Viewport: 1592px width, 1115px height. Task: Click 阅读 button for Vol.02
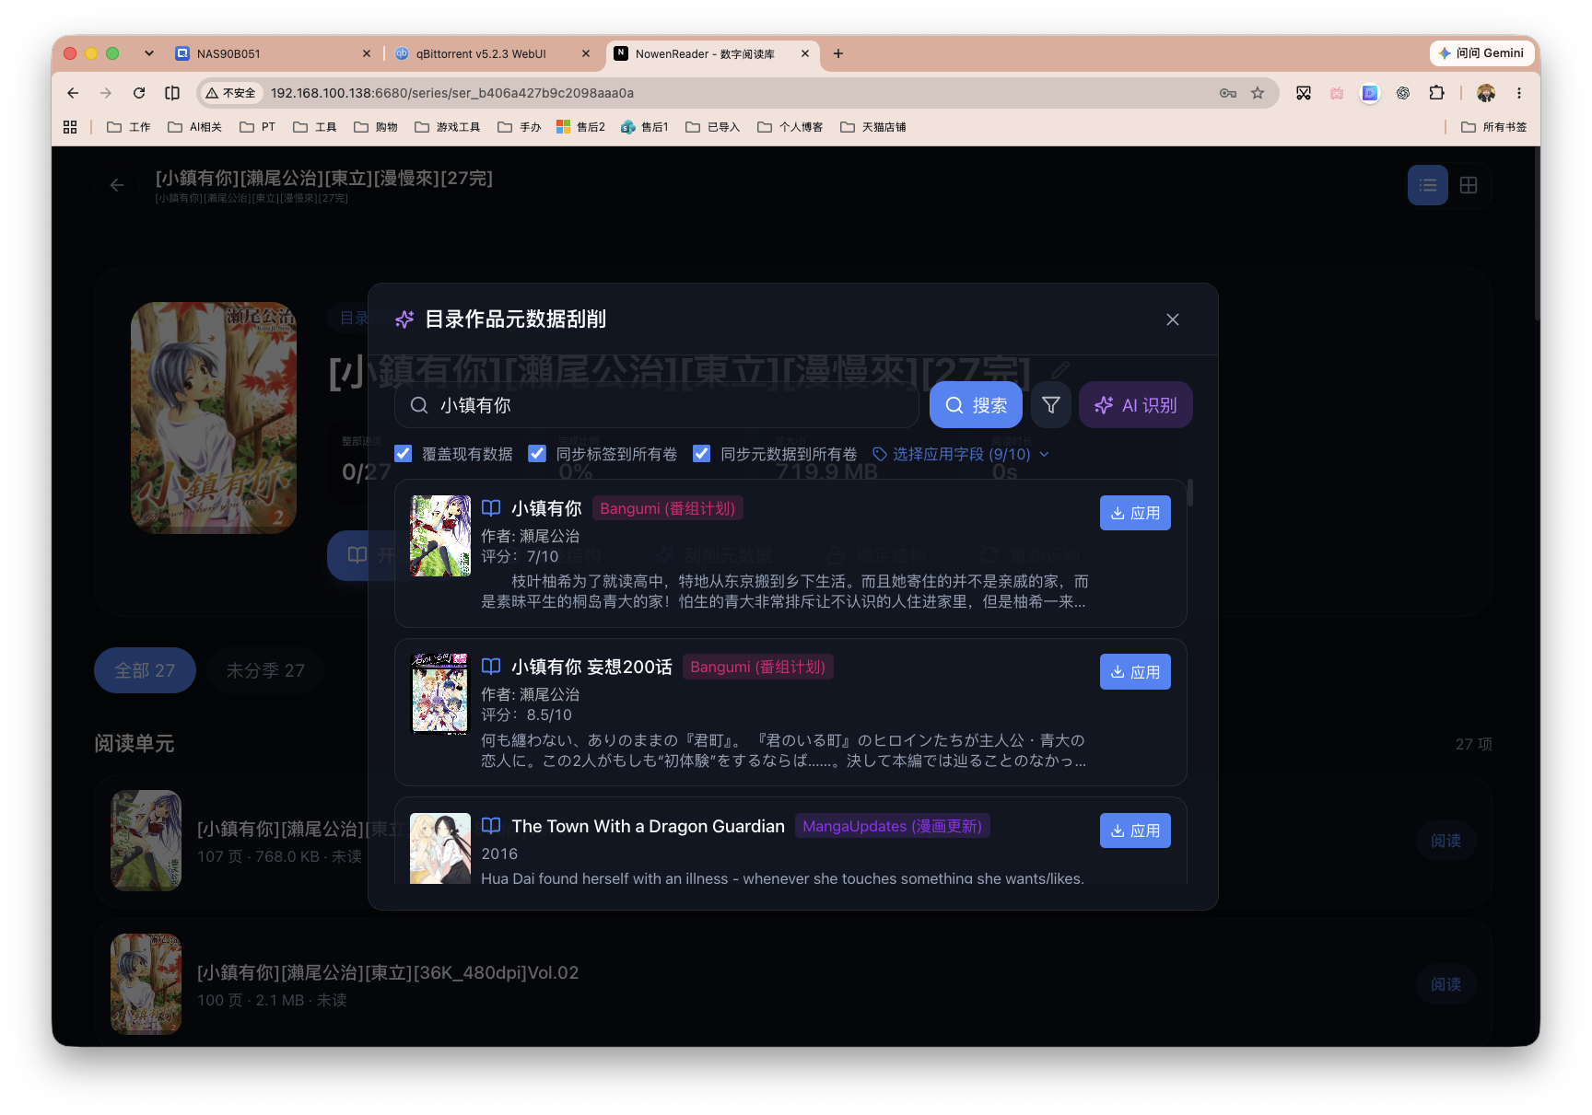(1446, 984)
